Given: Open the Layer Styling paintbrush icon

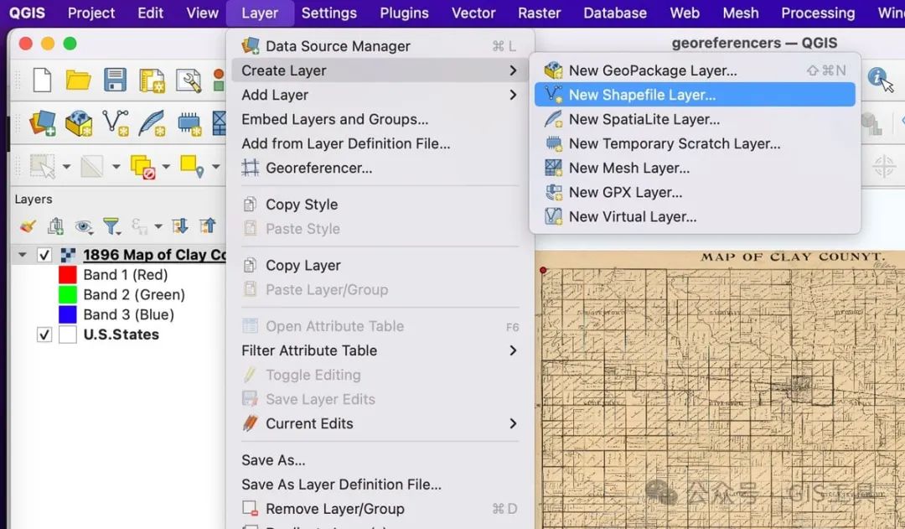Looking at the screenshot, I should pos(27,226).
